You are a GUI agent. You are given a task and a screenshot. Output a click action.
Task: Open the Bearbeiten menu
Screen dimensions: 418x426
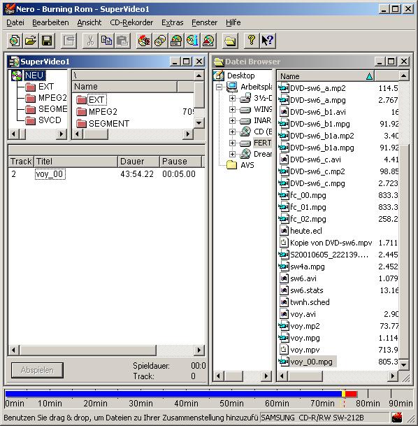click(x=50, y=22)
